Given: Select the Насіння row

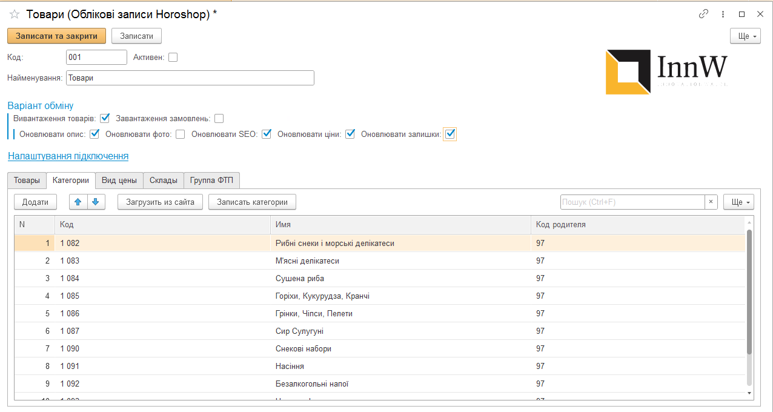Looking at the screenshot, I should click(x=380, y=366).
